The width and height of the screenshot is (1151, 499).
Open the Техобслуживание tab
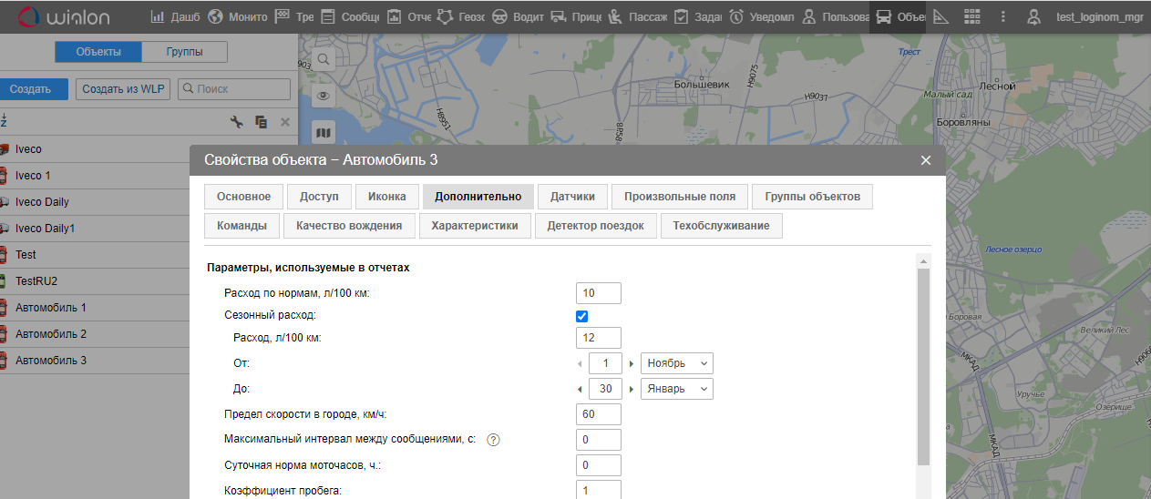click(722, 226)
